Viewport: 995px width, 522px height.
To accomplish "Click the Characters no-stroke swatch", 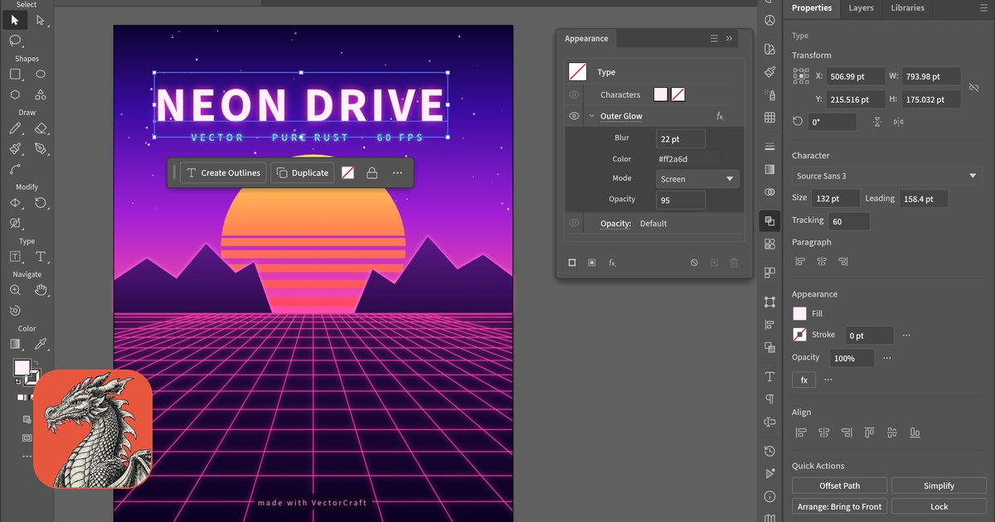I will 678,94.
